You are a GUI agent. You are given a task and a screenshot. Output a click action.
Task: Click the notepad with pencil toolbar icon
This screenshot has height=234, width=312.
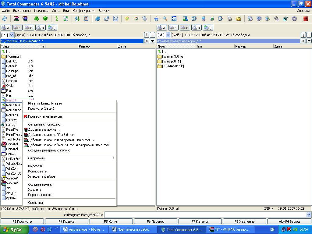coord(127,19)
